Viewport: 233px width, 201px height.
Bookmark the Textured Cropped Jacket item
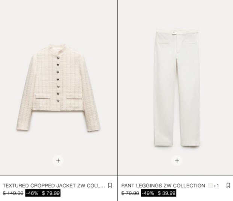click(110, 185)
